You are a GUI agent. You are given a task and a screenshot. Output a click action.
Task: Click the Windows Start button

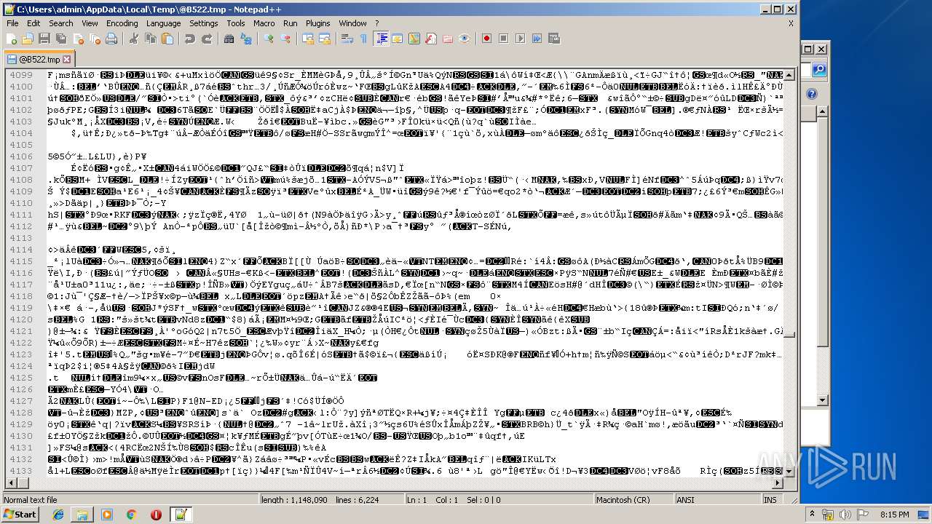coord(20,514)
